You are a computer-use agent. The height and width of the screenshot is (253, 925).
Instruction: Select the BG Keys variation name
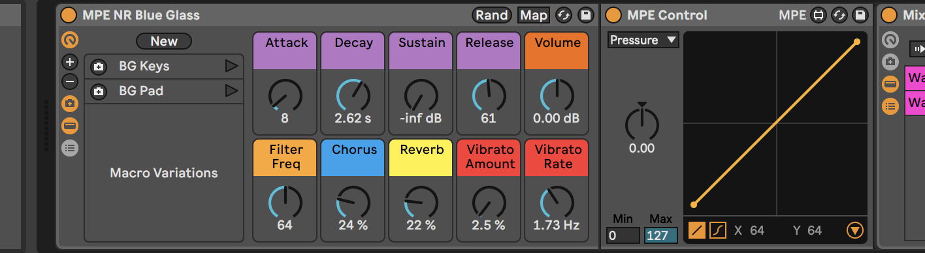click(x=144, y=66)
